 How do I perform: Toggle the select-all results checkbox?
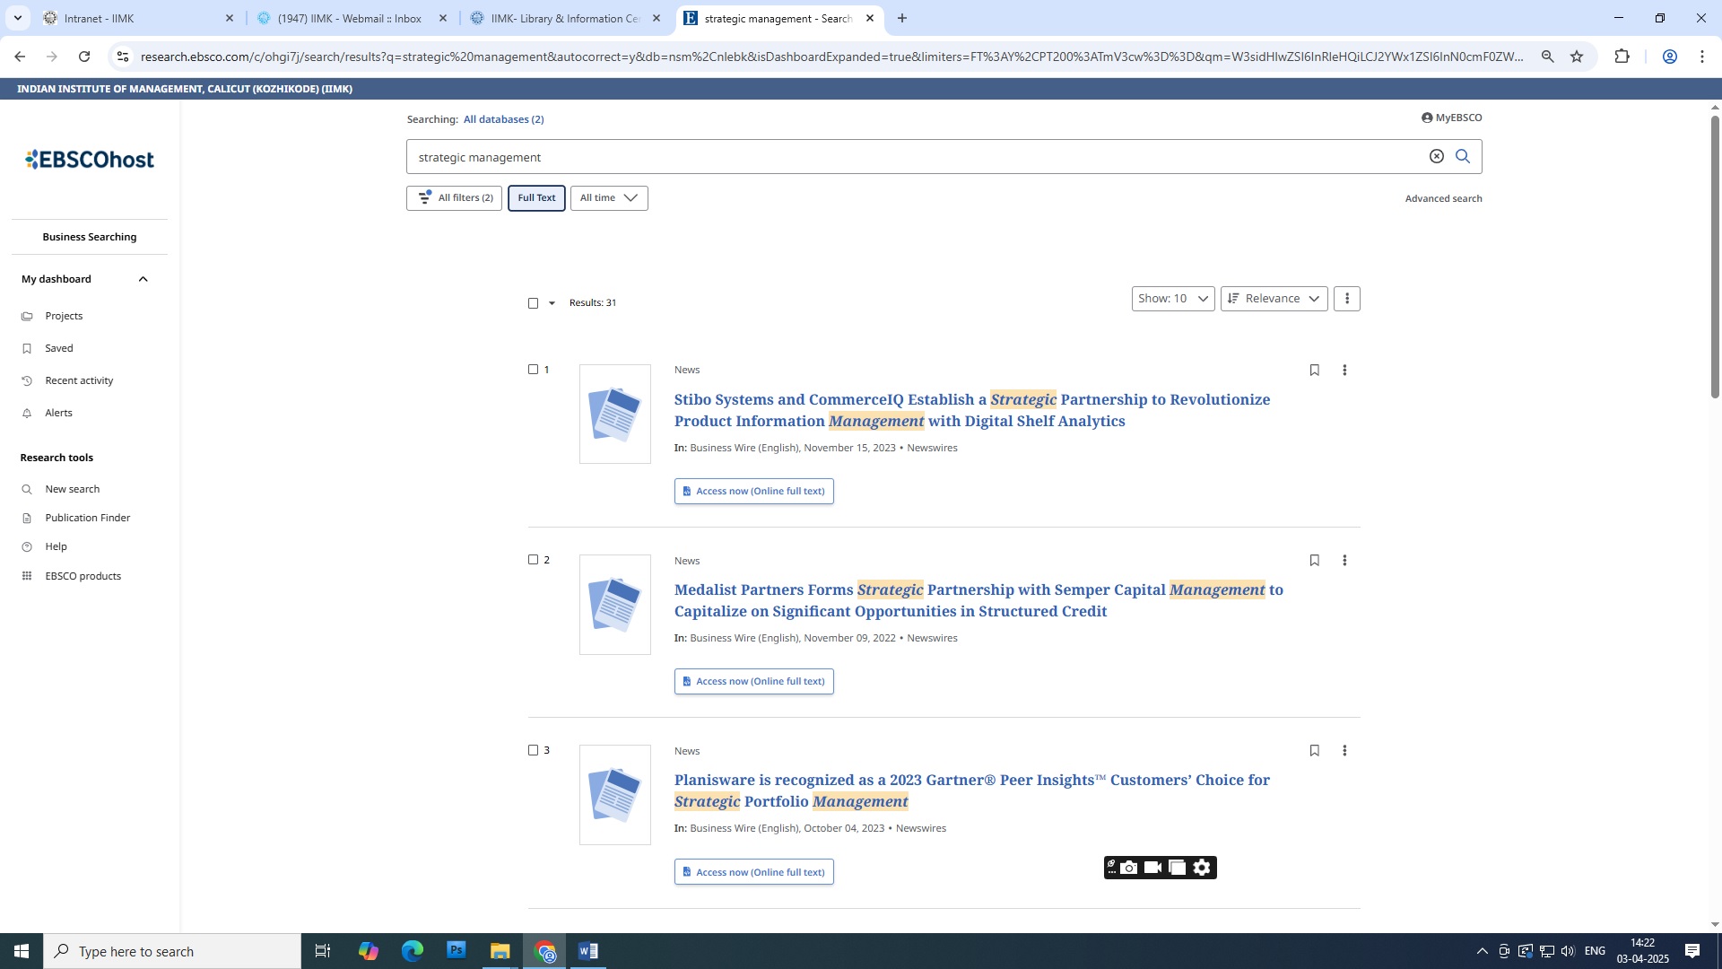533,303
